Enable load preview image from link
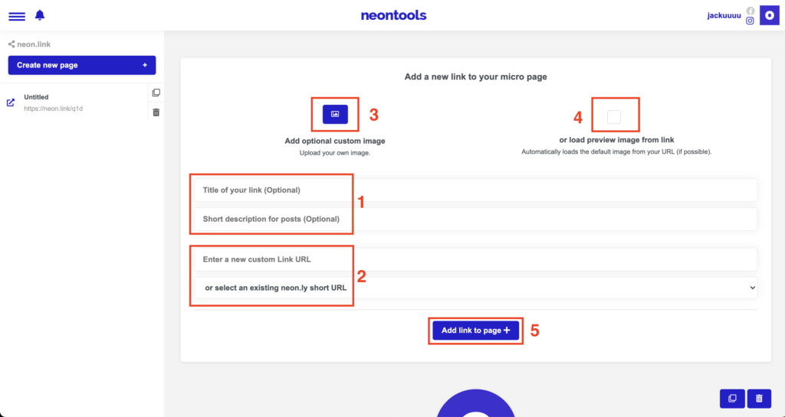This screenshot has width=785, height=417. [x=614, y=117]
